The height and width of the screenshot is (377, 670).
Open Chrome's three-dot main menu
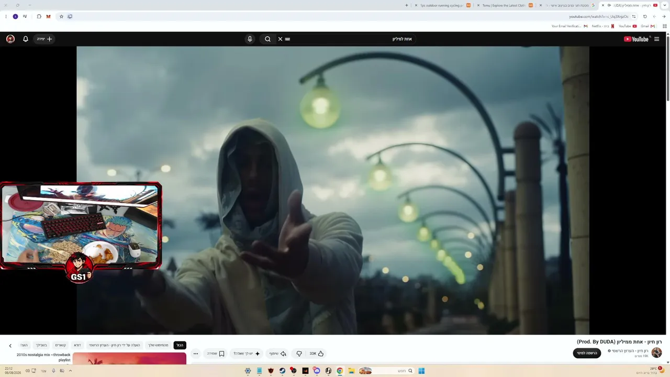6,16
